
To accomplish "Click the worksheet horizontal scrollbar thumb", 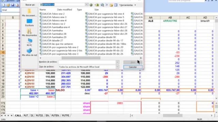I will click(173, 116).
